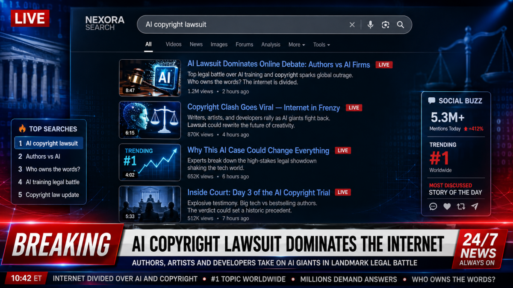Expand the More dropdown in search filters
This screenshot has width=513, height=288.
297,44
